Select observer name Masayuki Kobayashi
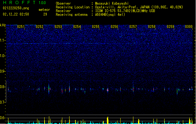Viewport: 196px width, 124px height. [x=112, y=3]
